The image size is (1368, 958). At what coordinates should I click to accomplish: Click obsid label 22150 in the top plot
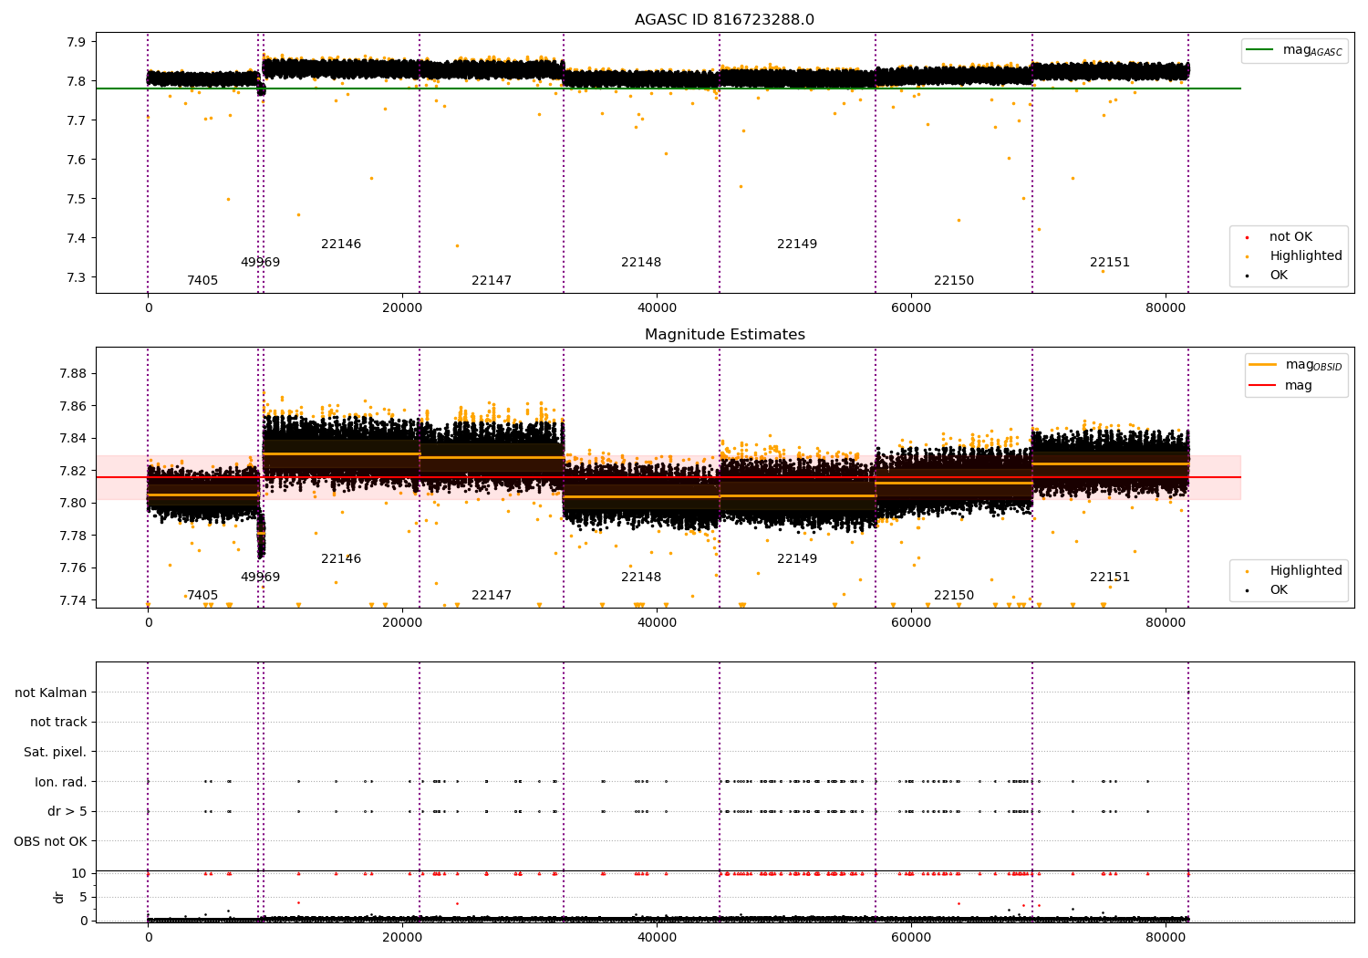pos(954,281)
